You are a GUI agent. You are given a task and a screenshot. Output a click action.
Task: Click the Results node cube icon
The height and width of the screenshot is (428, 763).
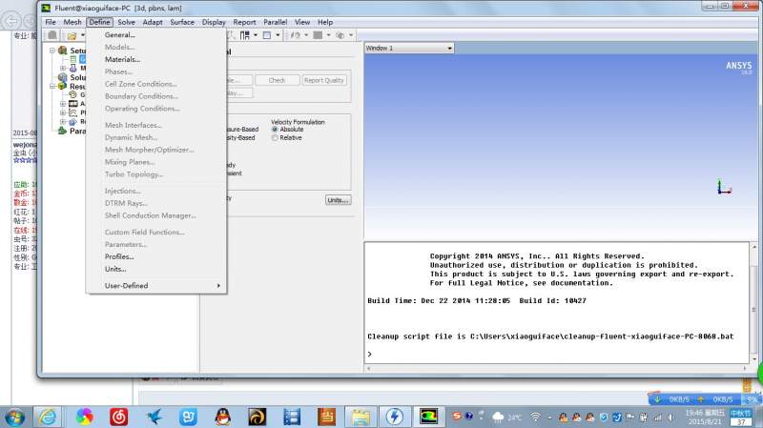62,86
